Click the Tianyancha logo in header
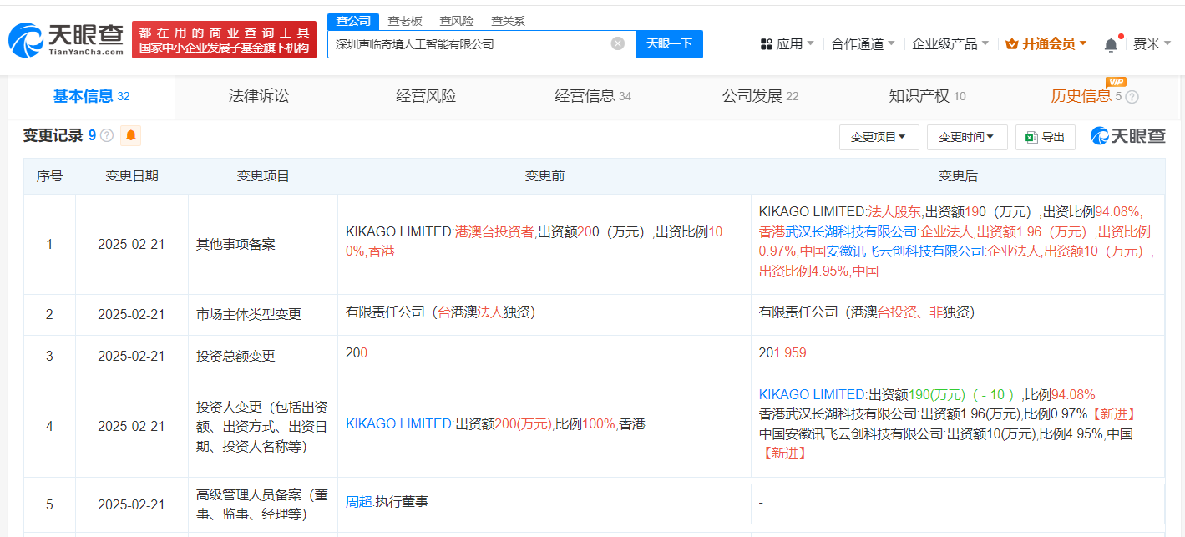 pyautogui.click(x=65, y=39)
